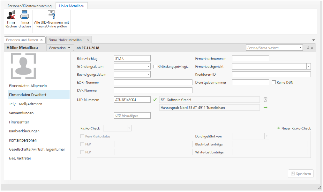This screenshot has width=323, height=192.
Task: Click the company profile picture placeholder
Action: click(23, 66)
